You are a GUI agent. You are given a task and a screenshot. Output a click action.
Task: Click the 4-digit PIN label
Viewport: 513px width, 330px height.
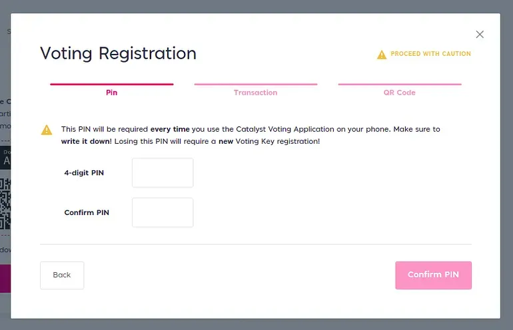coord(84,172)
